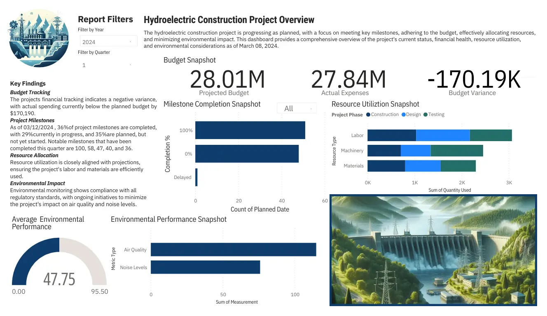Select the Actual Expenses KPI card
Screen dimensions: 547x316
point(348,79)
